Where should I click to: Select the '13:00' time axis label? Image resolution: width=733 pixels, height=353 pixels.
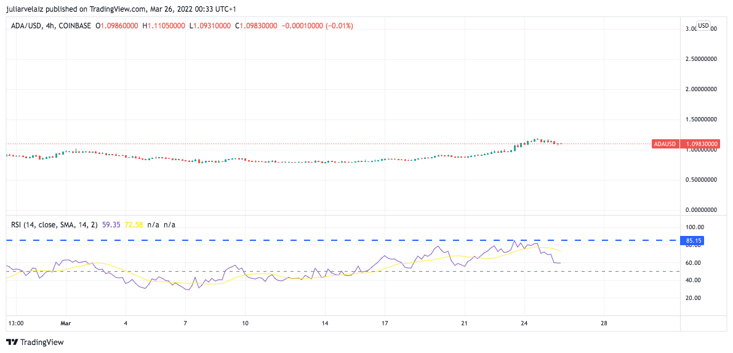coord(16,323)
